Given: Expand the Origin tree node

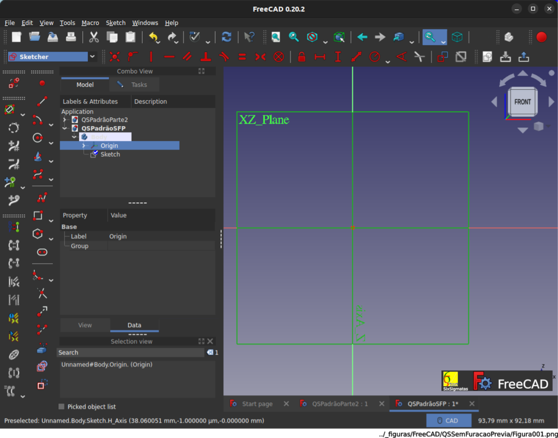Looking at the screenshot, I should [84, 146].
